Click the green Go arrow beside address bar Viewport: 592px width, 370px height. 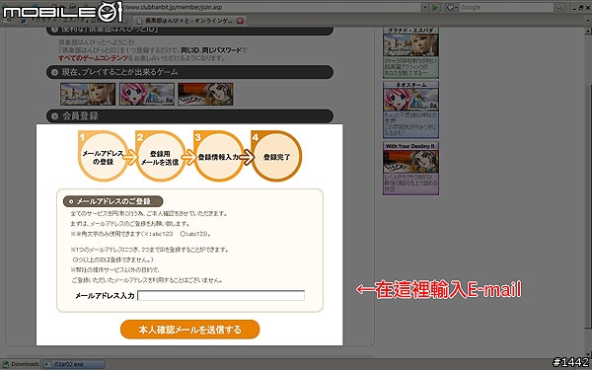(x=435, y=7)
